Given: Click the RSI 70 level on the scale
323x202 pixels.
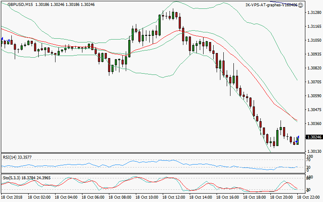Looking at the screenshot, I should pyautogui.click(x=308, y=160).
